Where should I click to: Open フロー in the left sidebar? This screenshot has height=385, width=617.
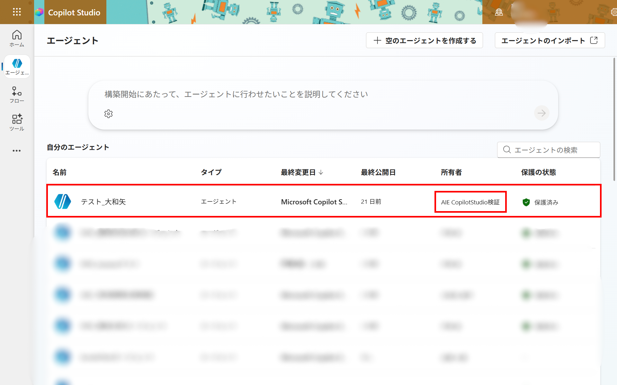(17, 95)
